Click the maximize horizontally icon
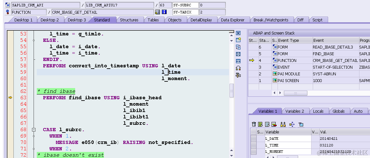Image resolution: width=370 pixels, height=158 pixels. [238, 61]
